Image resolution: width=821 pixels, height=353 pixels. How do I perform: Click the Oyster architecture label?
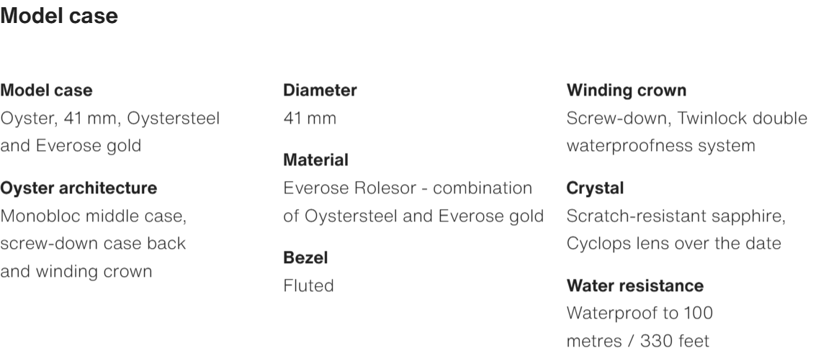(78, 188)
